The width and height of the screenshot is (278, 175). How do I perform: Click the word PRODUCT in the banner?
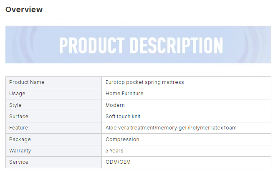[x=92, y=45]
